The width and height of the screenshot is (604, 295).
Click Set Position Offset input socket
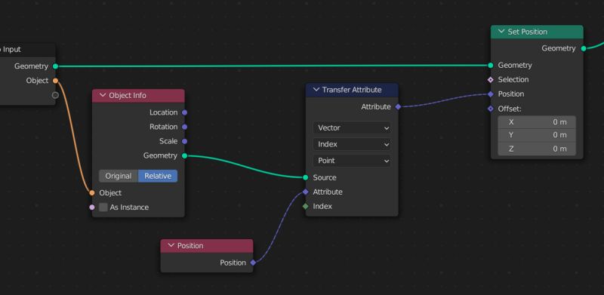[x=490, y=109]
